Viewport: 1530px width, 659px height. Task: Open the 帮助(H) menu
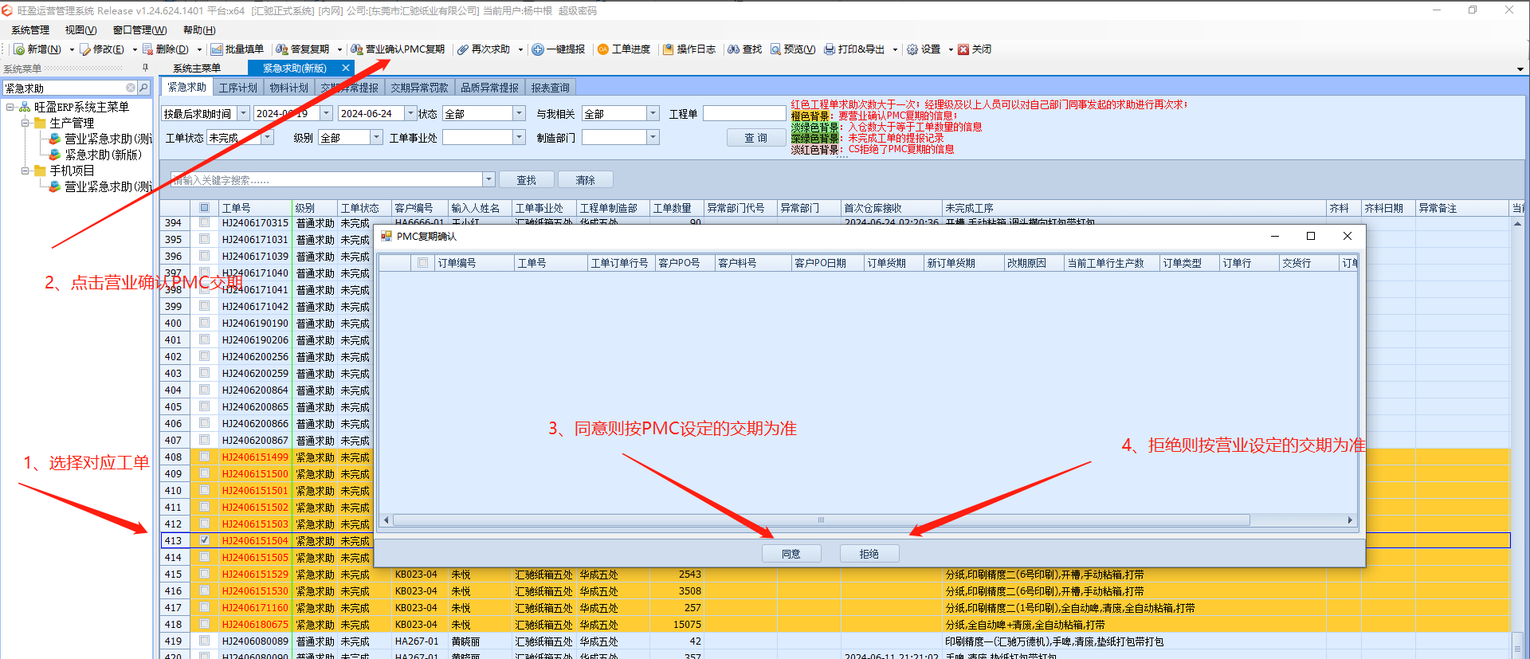point(199,30)
